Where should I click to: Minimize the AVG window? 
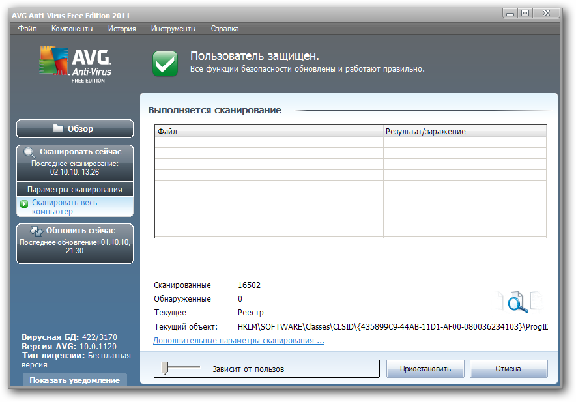point(510,14)
